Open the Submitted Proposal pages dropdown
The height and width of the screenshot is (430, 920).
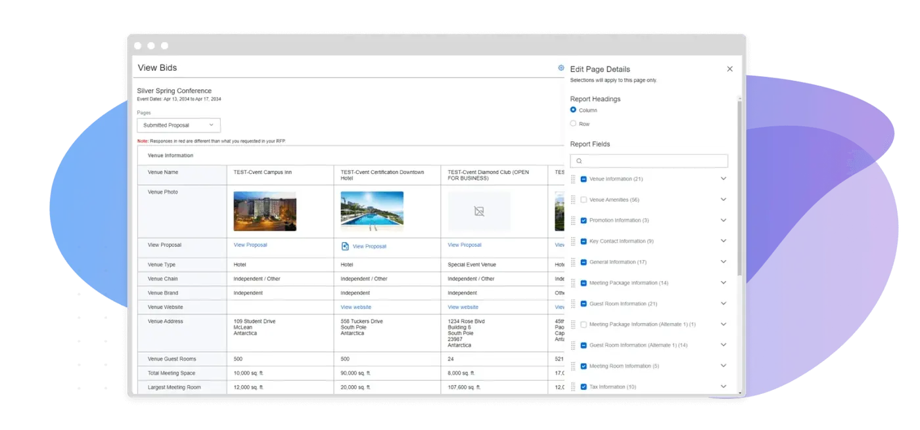pos(179,125)
